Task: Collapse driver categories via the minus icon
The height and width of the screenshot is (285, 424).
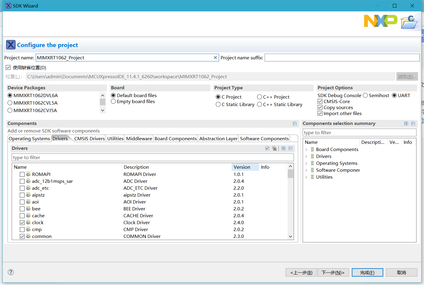Action: click(291, 148)
